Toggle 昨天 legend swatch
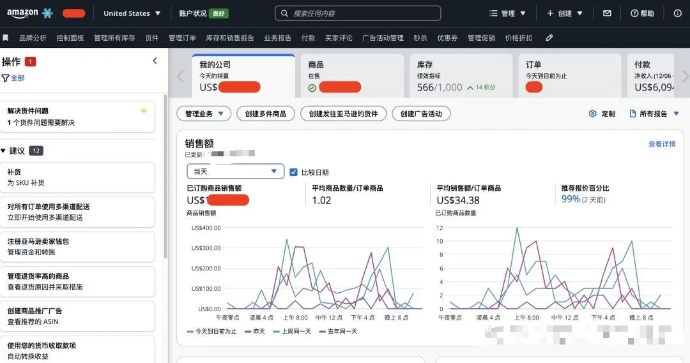The width and height of the screenshot is (690, 363). (248, 331)
